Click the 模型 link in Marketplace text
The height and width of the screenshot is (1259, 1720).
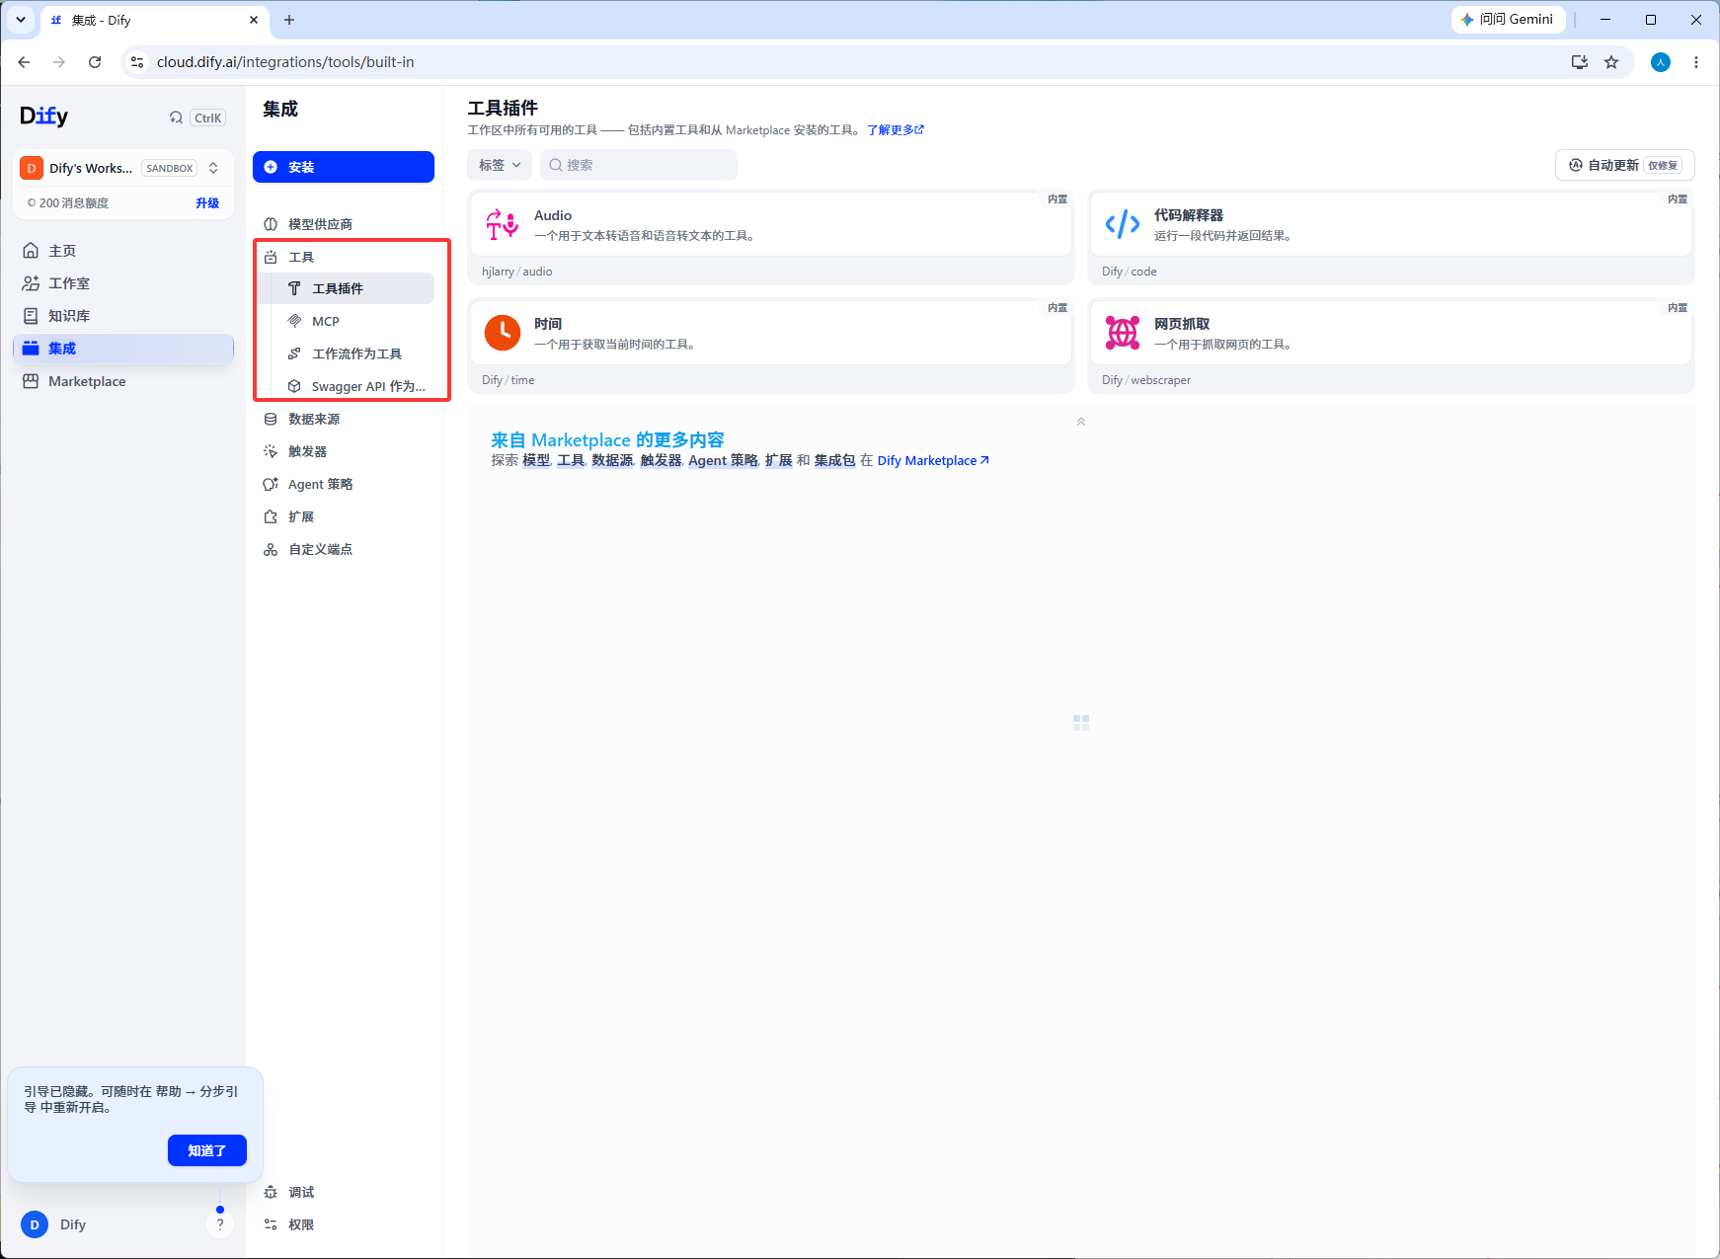click(536, 460)
